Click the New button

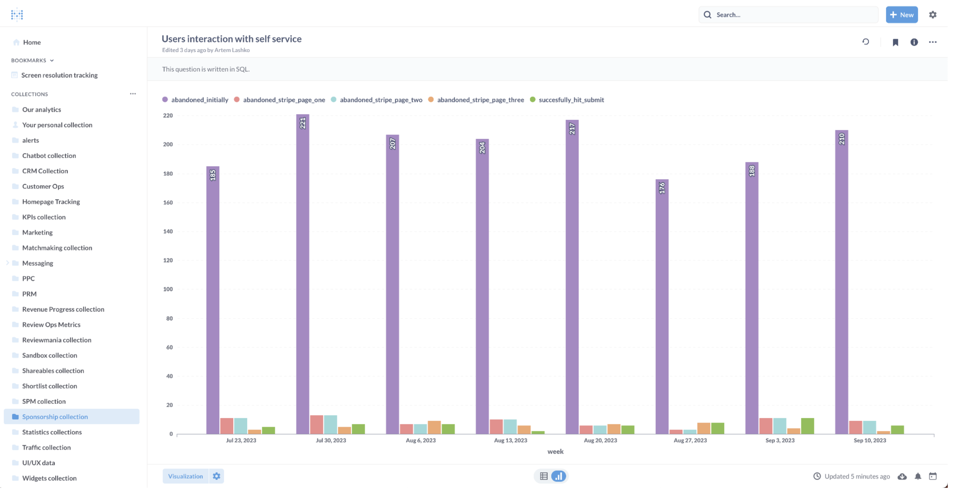tap(901, 15)
